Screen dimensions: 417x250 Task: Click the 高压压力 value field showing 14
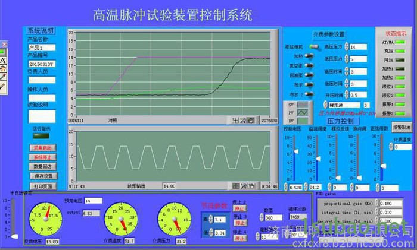point(358,47)
